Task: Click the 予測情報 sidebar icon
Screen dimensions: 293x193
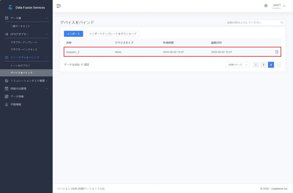Action: coord(7,104)
